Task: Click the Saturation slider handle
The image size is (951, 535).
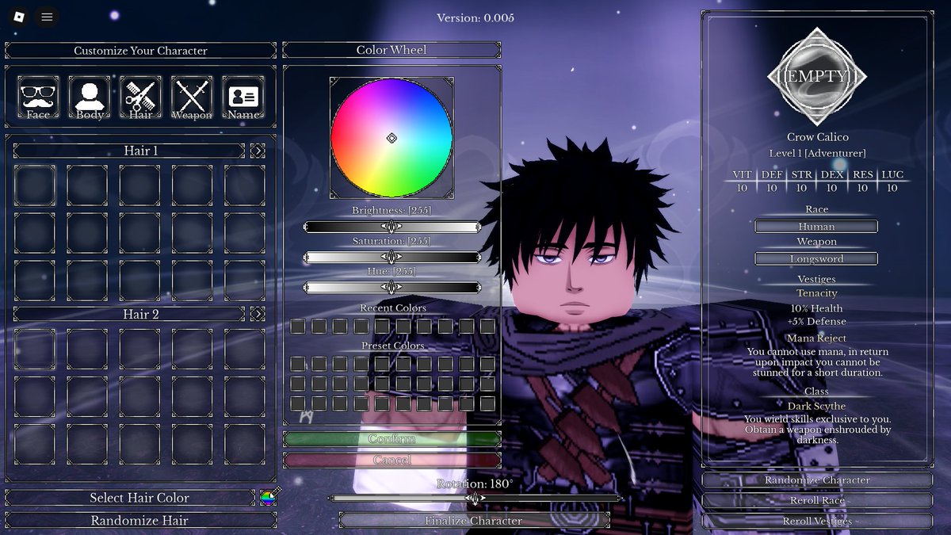Action: coord(391,257)
